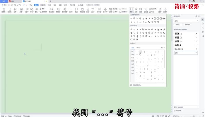
Task: Click the Clear Format (清除格式) button
Action: [x=187, y=25]
